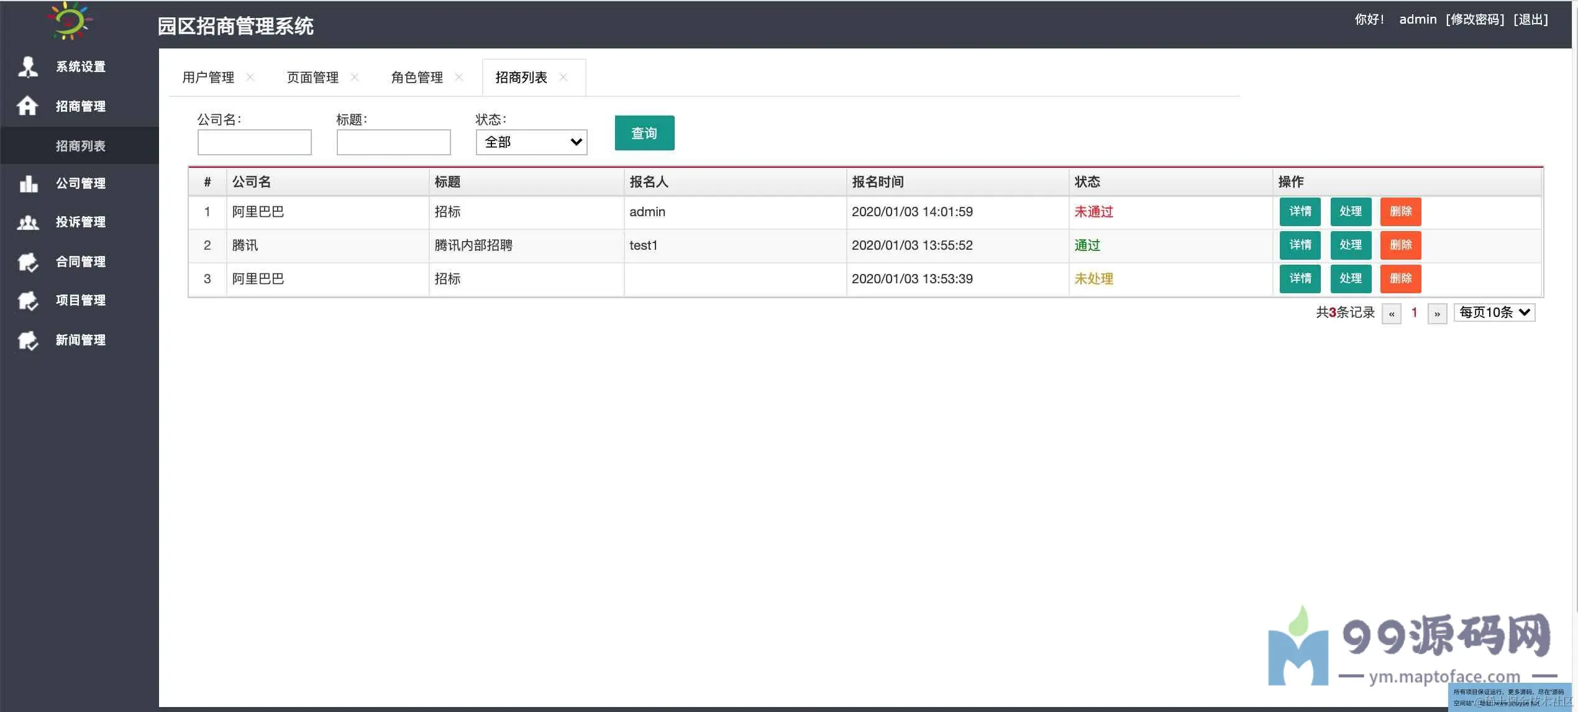Click the 合同管理 sidebar icon

28,262
